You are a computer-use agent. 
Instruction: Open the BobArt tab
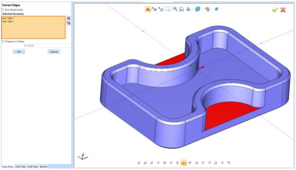click(x=44, y=167)
